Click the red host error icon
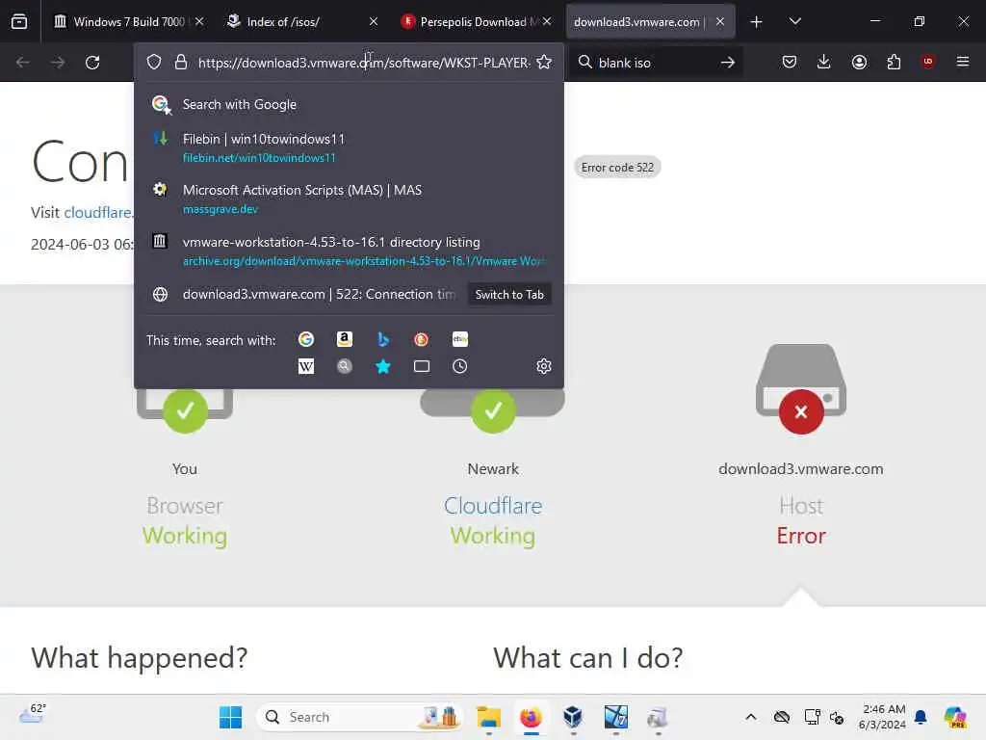 coord(800,411)
